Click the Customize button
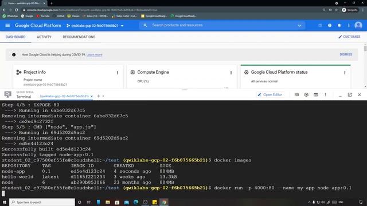 [x=349, y=37]
